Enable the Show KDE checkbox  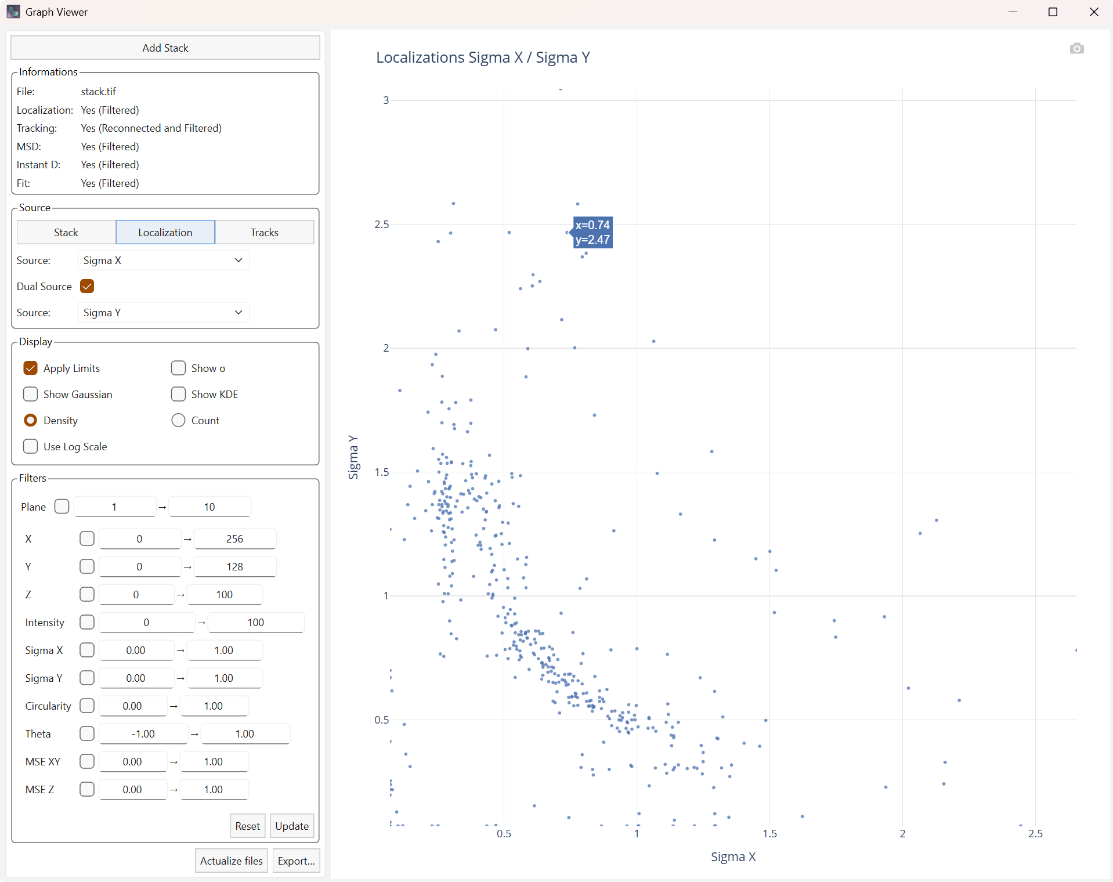coord(179,395)
